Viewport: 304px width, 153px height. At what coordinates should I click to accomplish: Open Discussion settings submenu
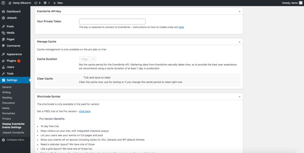pos(9,103)
